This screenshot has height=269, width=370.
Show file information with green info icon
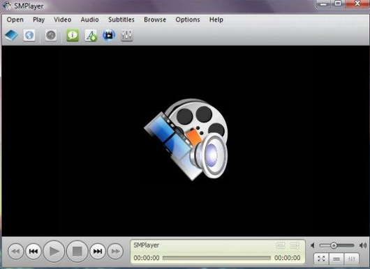click(73, 36)
